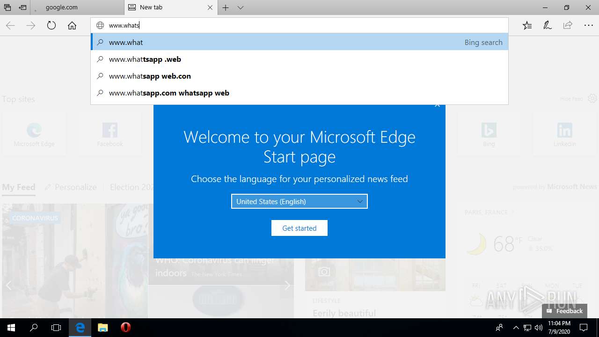Open the LinkedIn top site tile
The image size is (599, 337).
(565, 133)
